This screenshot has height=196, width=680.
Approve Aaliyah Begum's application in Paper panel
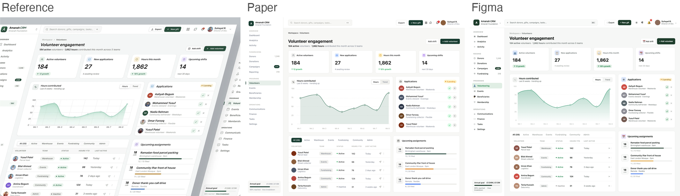(x=450, y=88)
